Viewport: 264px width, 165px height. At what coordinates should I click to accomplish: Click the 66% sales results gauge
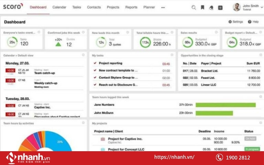(188, 42)
